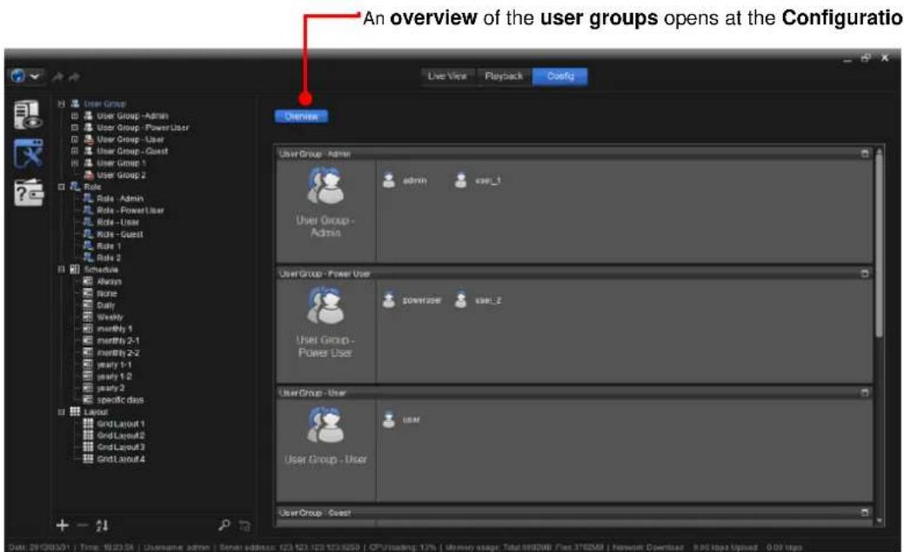The width and height of the screenshot is (904, 552).
Task: Collapse the Schedule root tree node
Action: [x=61, y=269]
